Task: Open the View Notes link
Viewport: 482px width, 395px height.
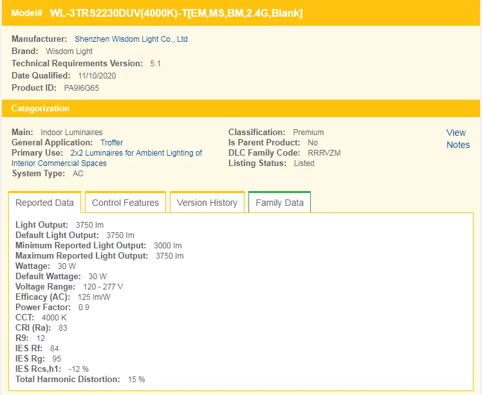Action: (457, 138)
